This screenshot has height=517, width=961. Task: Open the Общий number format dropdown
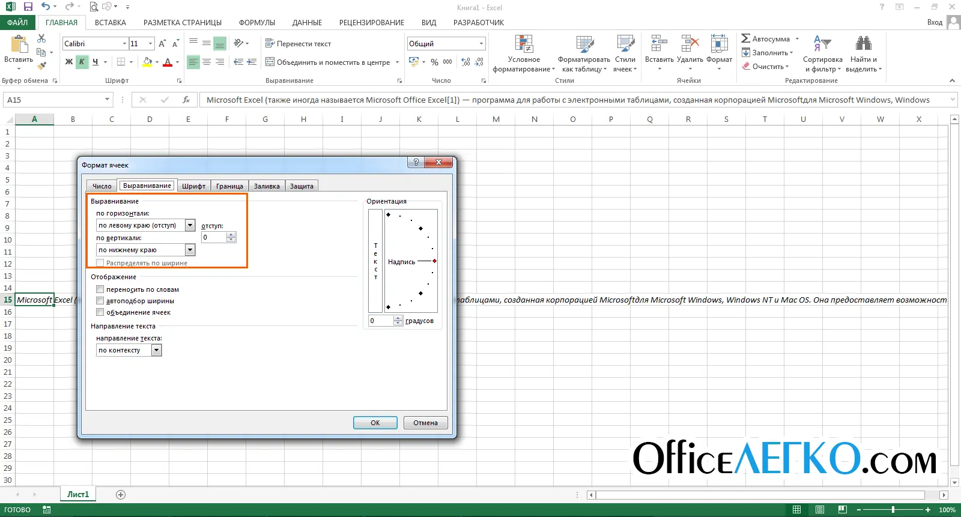pyautogui.click(x=481, y=44)
